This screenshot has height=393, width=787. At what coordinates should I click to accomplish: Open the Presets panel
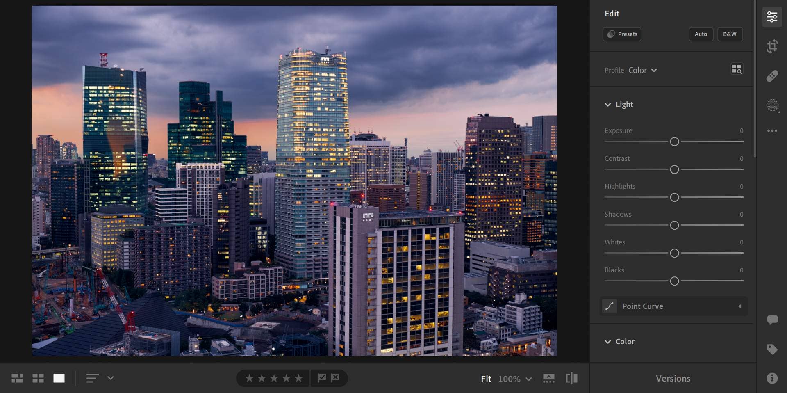(x=622, y=34)
